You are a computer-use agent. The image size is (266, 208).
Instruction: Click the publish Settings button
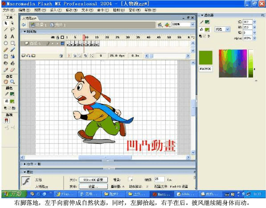[x=93, y=187]
